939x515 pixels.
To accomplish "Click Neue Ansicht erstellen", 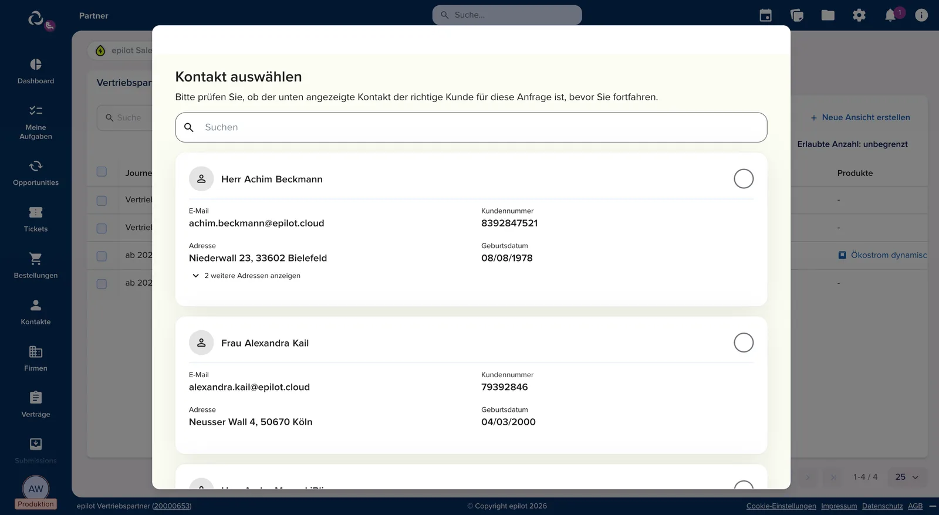I will (x=860, y=117).
